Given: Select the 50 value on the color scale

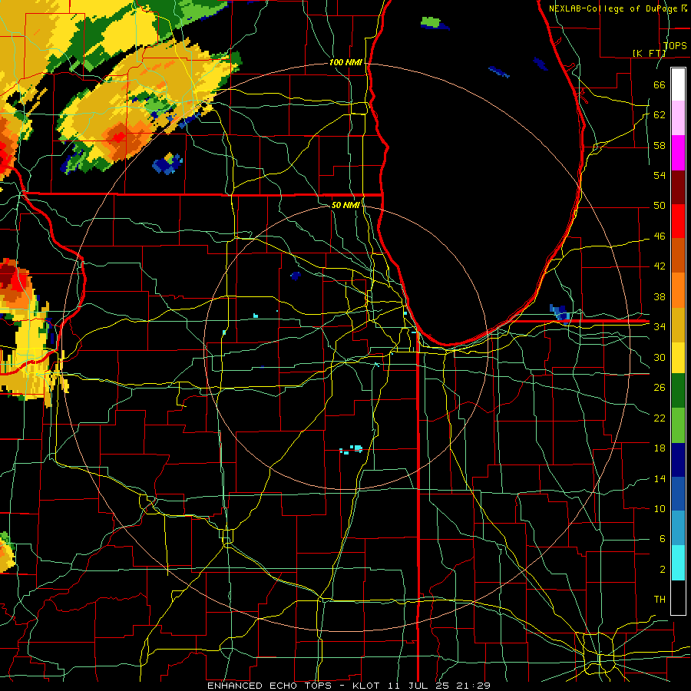Looking at the screenshot, I should [x=660, y=206].
